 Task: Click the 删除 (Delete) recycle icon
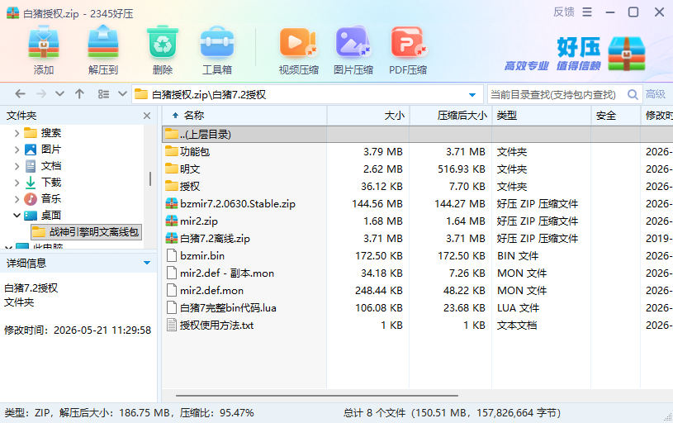[162, 41]
